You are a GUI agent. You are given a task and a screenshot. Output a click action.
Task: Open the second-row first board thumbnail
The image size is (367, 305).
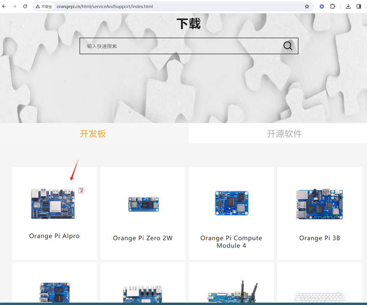[x=55, y=292]
